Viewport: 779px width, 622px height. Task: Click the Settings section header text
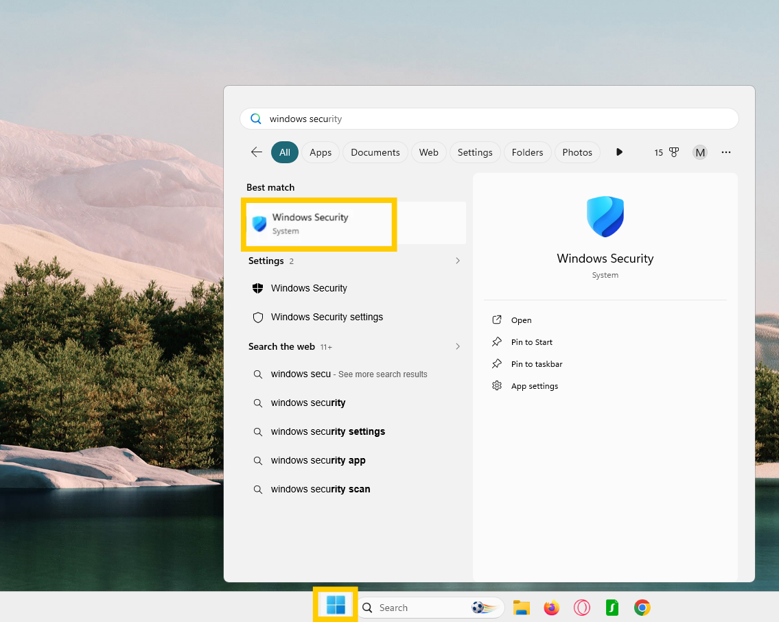tap(266, 261)
